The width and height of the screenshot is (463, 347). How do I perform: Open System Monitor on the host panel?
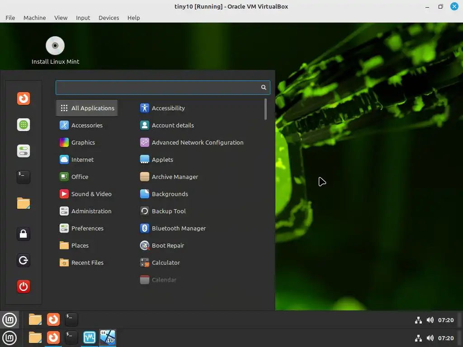89,338
